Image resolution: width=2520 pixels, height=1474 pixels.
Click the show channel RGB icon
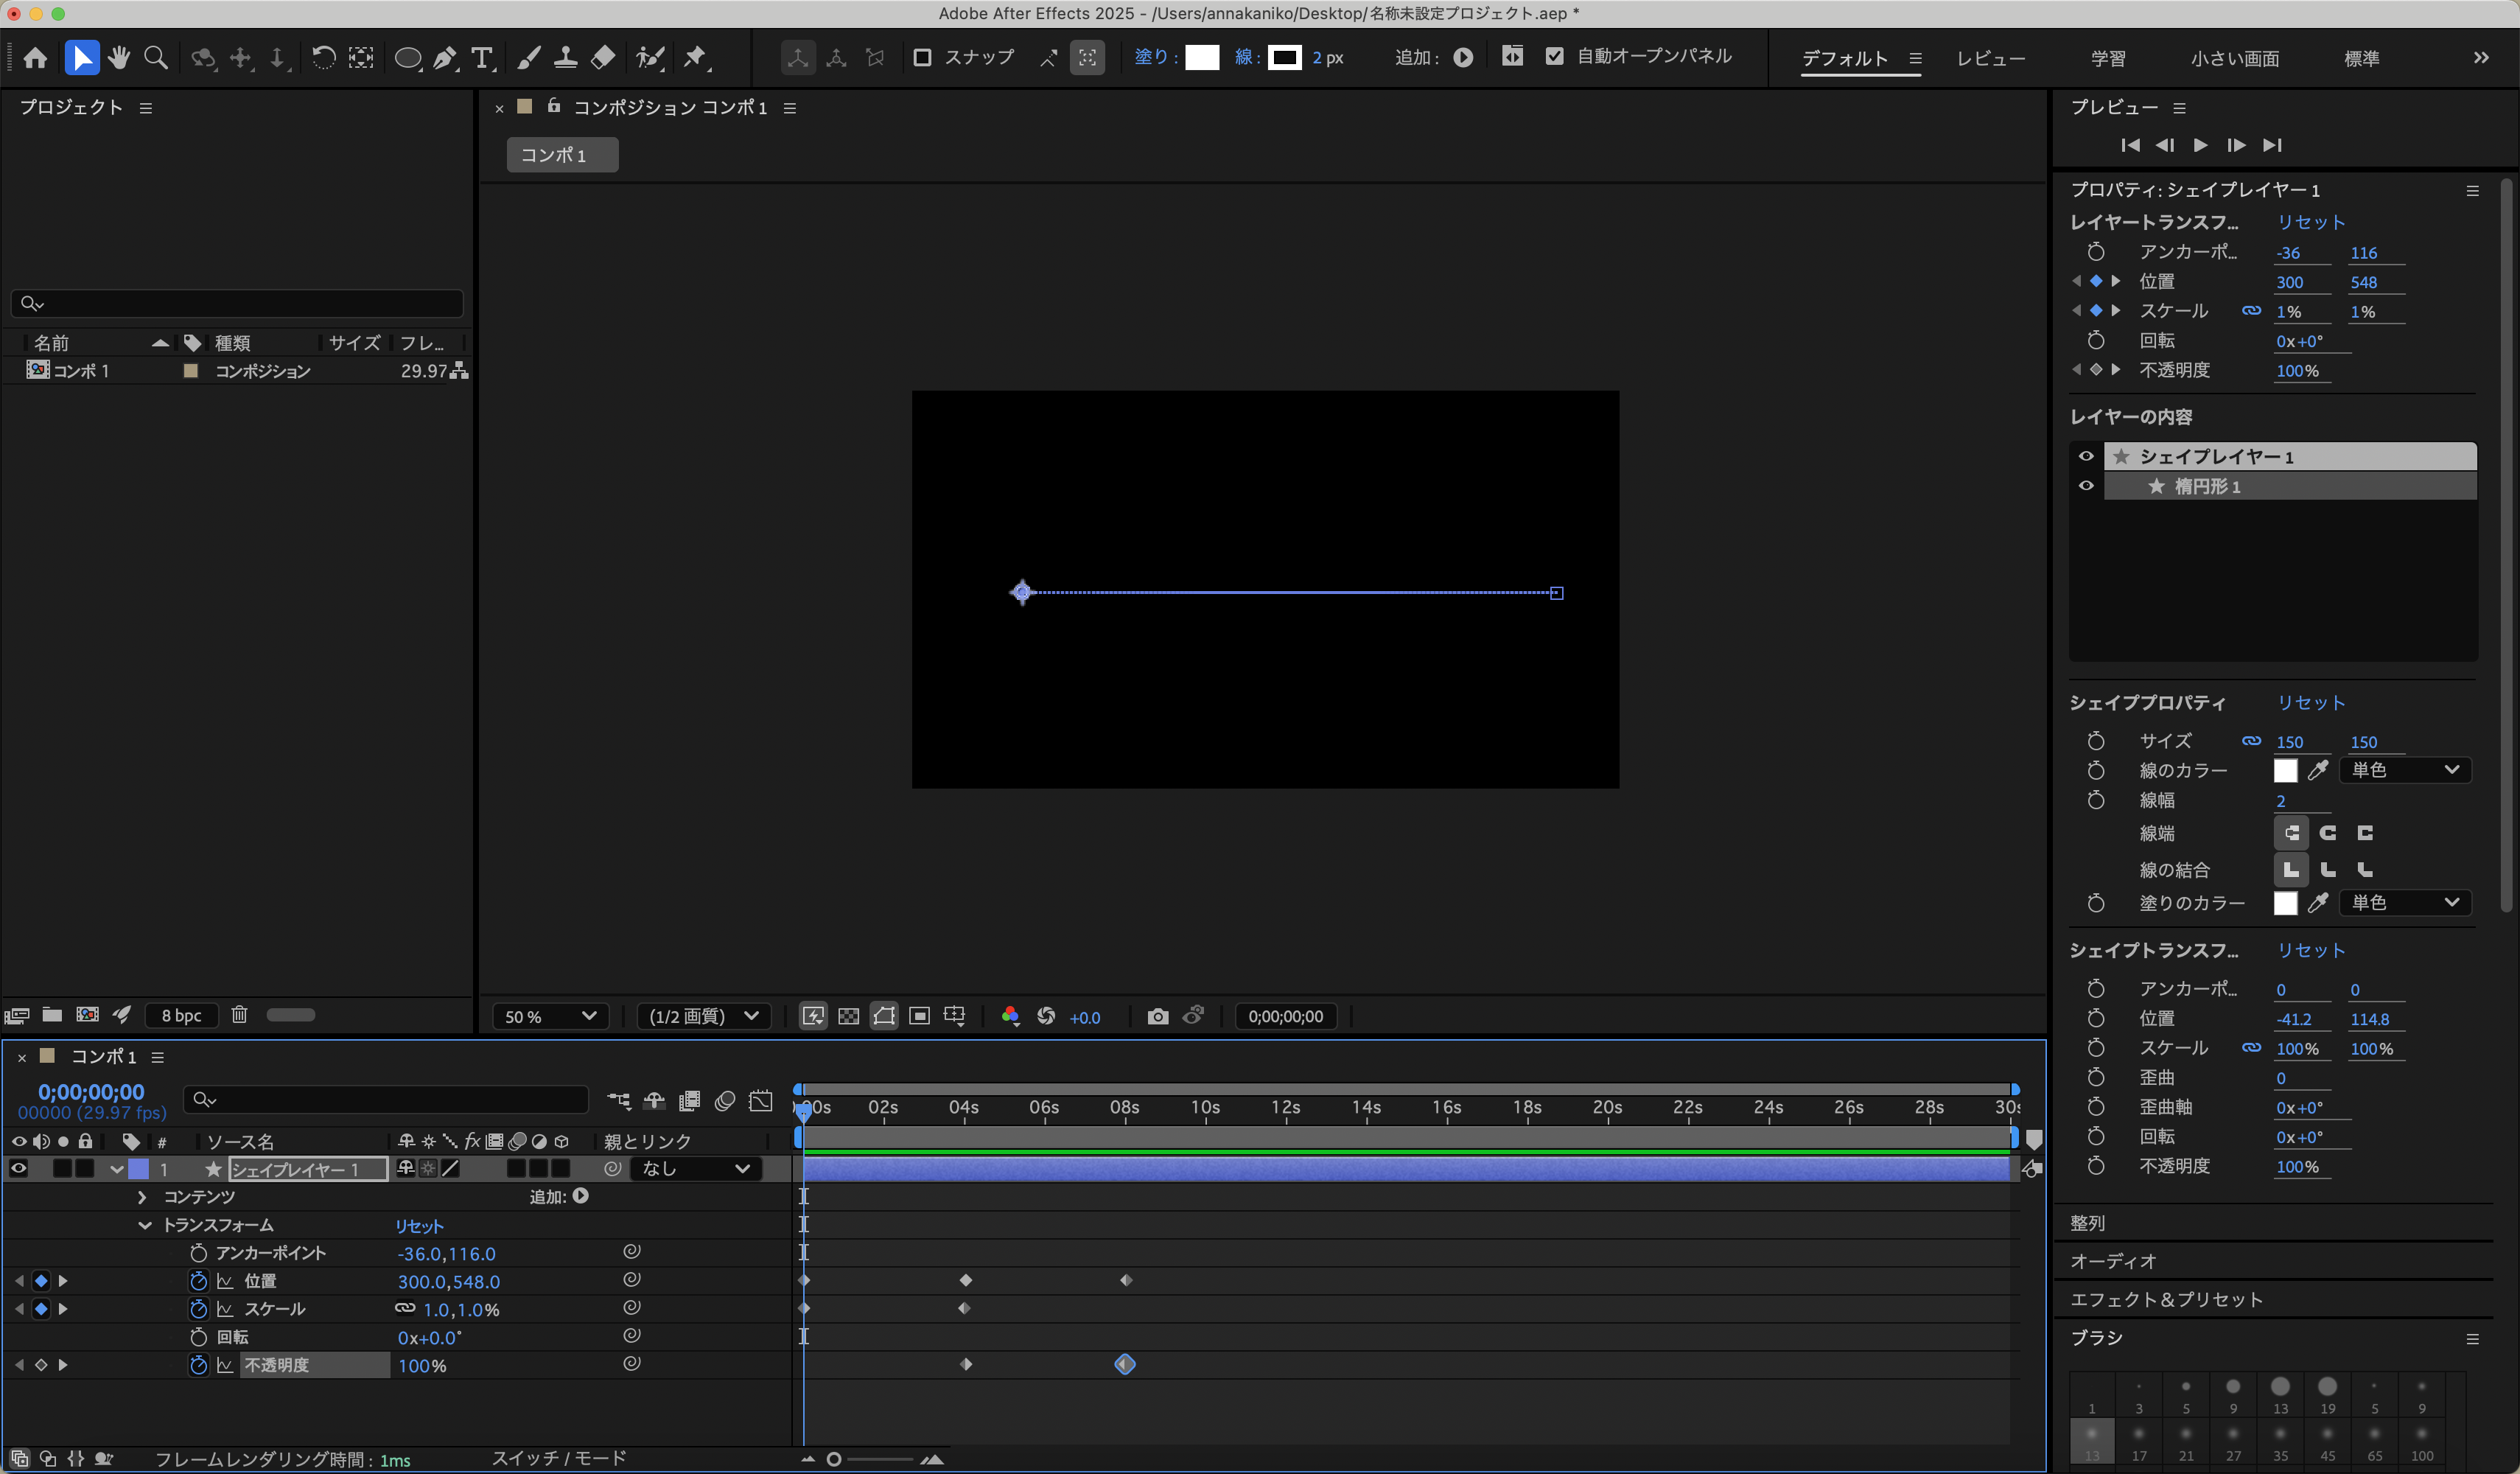[1010, 1016]
